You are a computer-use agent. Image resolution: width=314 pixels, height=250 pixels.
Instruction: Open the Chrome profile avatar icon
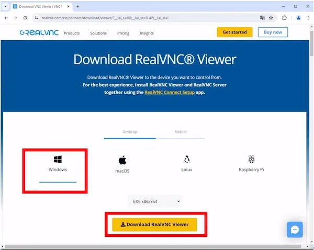[x=299, y=18]
